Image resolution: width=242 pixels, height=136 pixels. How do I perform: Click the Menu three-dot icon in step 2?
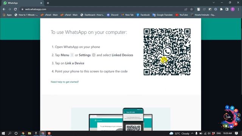tap(72, 55)
